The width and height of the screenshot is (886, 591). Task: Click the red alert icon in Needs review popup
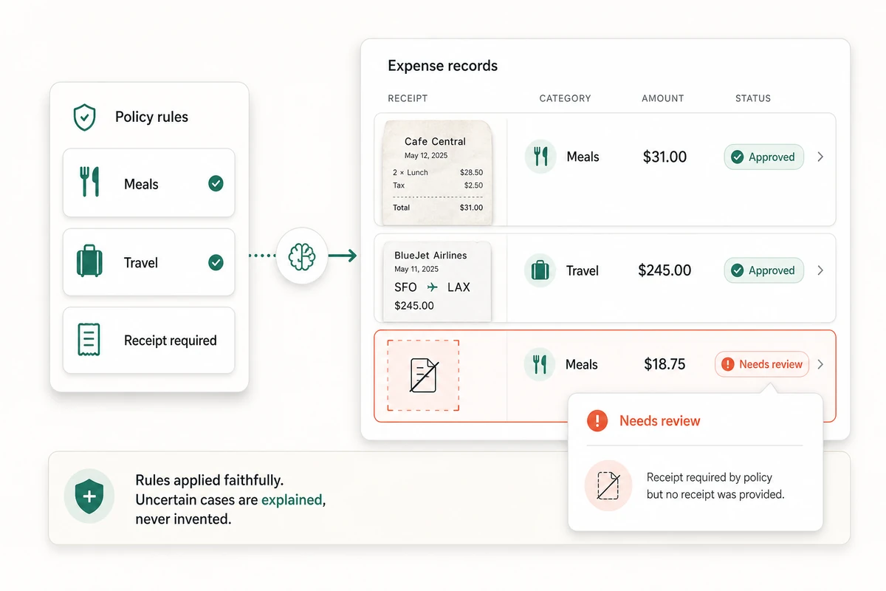[x=597, y=421]
